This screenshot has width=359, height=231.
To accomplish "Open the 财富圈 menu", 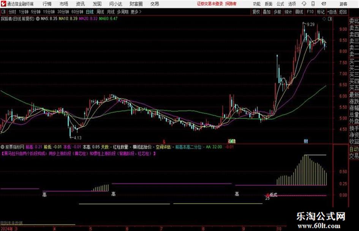I will (x=136, y=4).
